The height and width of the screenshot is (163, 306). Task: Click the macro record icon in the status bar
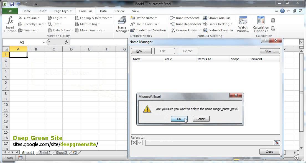(20, 158)
